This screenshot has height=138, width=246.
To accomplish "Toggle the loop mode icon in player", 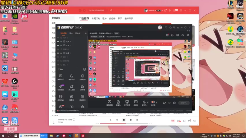I will (111, 120).
